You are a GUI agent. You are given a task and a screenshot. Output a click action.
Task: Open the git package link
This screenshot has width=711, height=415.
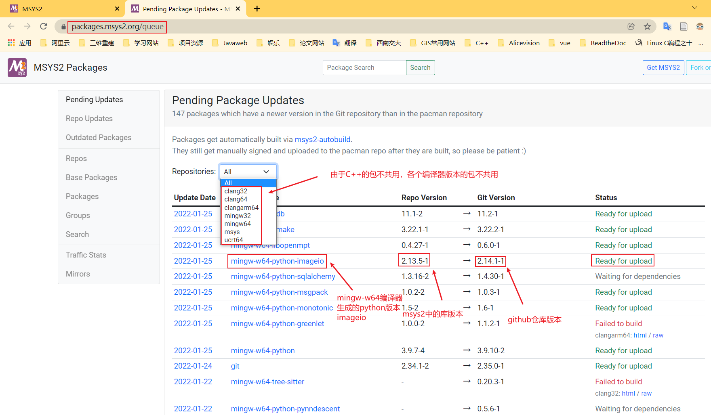(x=235, y=366)
